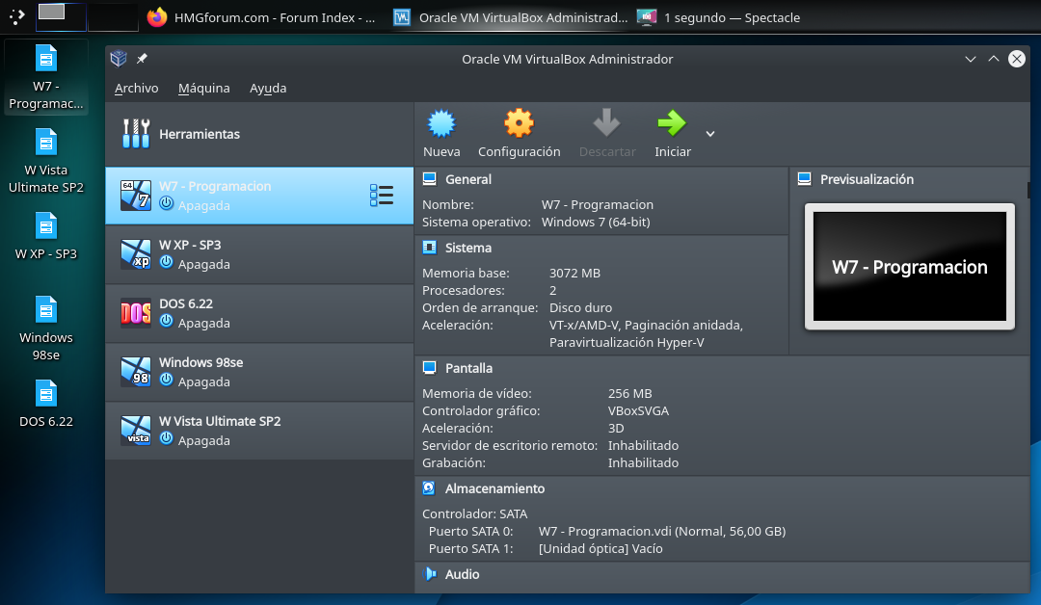Click the Pantalla section monitor icon
This screenshot has width=1041, height=605.
click(430, 367)
